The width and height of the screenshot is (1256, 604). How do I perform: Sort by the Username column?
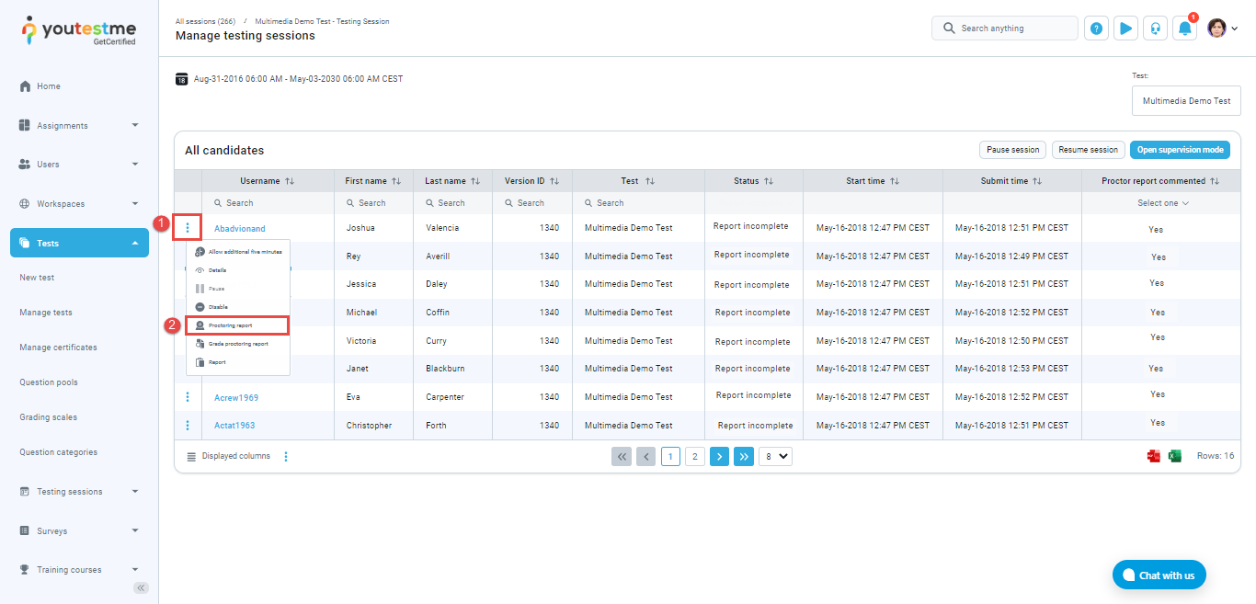point(290,181)
